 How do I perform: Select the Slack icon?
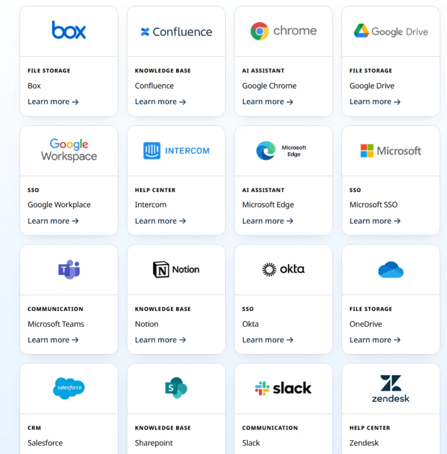pyautogui.click(x=283, y=388)
